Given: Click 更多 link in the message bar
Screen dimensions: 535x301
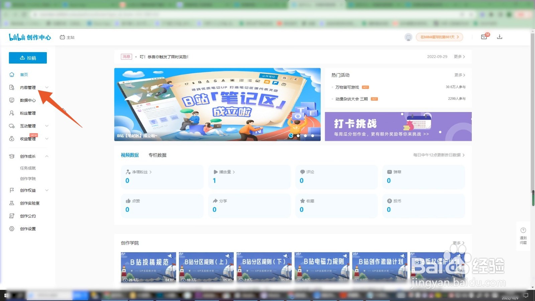Looking at the screenshot, I should click(x=459, y=57).
